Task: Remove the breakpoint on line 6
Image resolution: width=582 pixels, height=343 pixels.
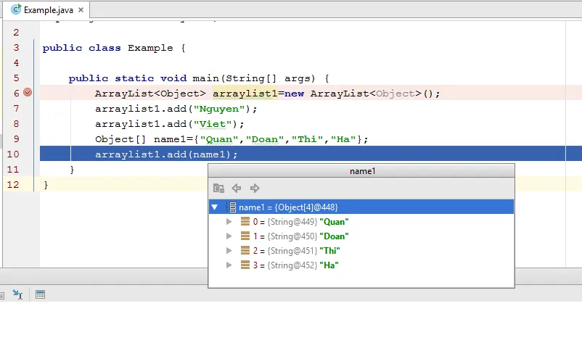Action: pyautogui.click(x=28, y=92)
